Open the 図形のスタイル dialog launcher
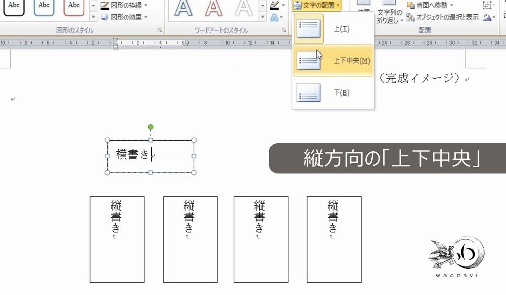This screenshot has height=295, width=506. click(160, 30)
